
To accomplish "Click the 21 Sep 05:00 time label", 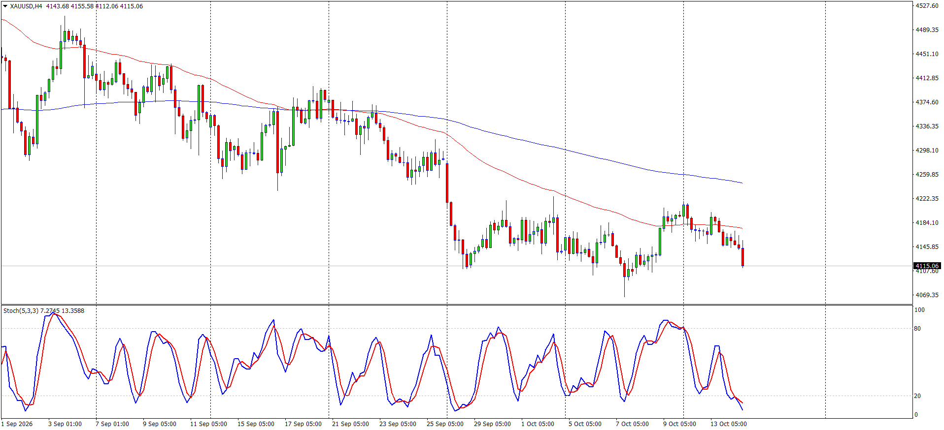I will click(x=350, y=424).
